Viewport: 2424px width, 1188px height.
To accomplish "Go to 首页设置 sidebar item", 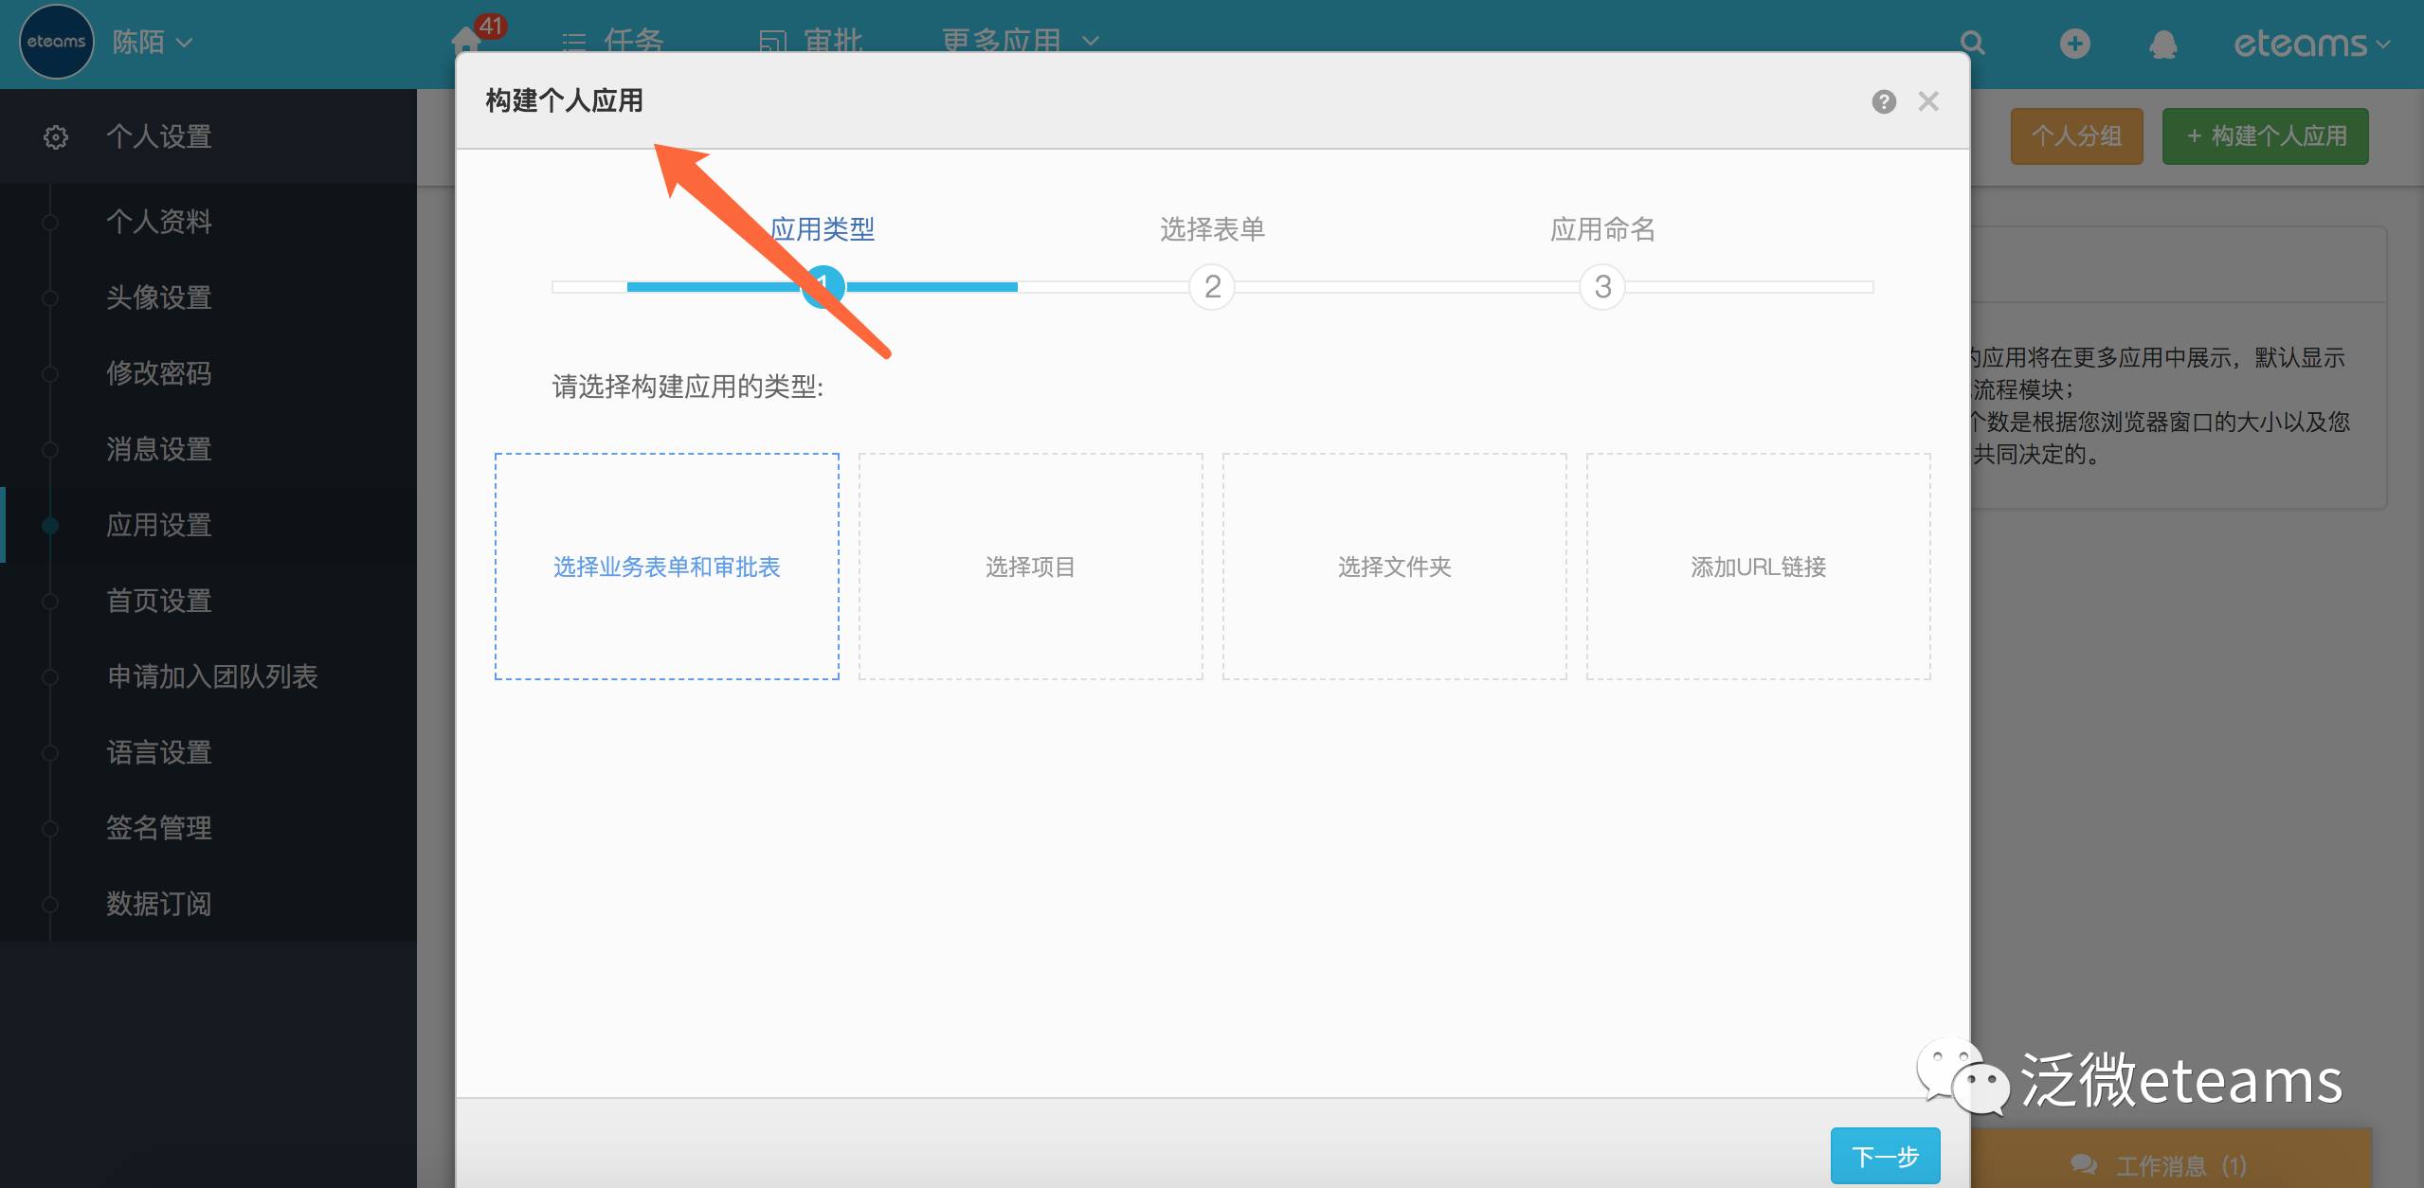I will point(159,601).
